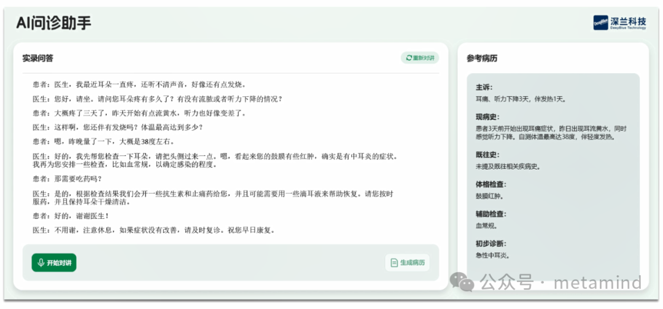Click the 主诉 section label
This screenshot has width=663, height=309.
tap(484, 87)
